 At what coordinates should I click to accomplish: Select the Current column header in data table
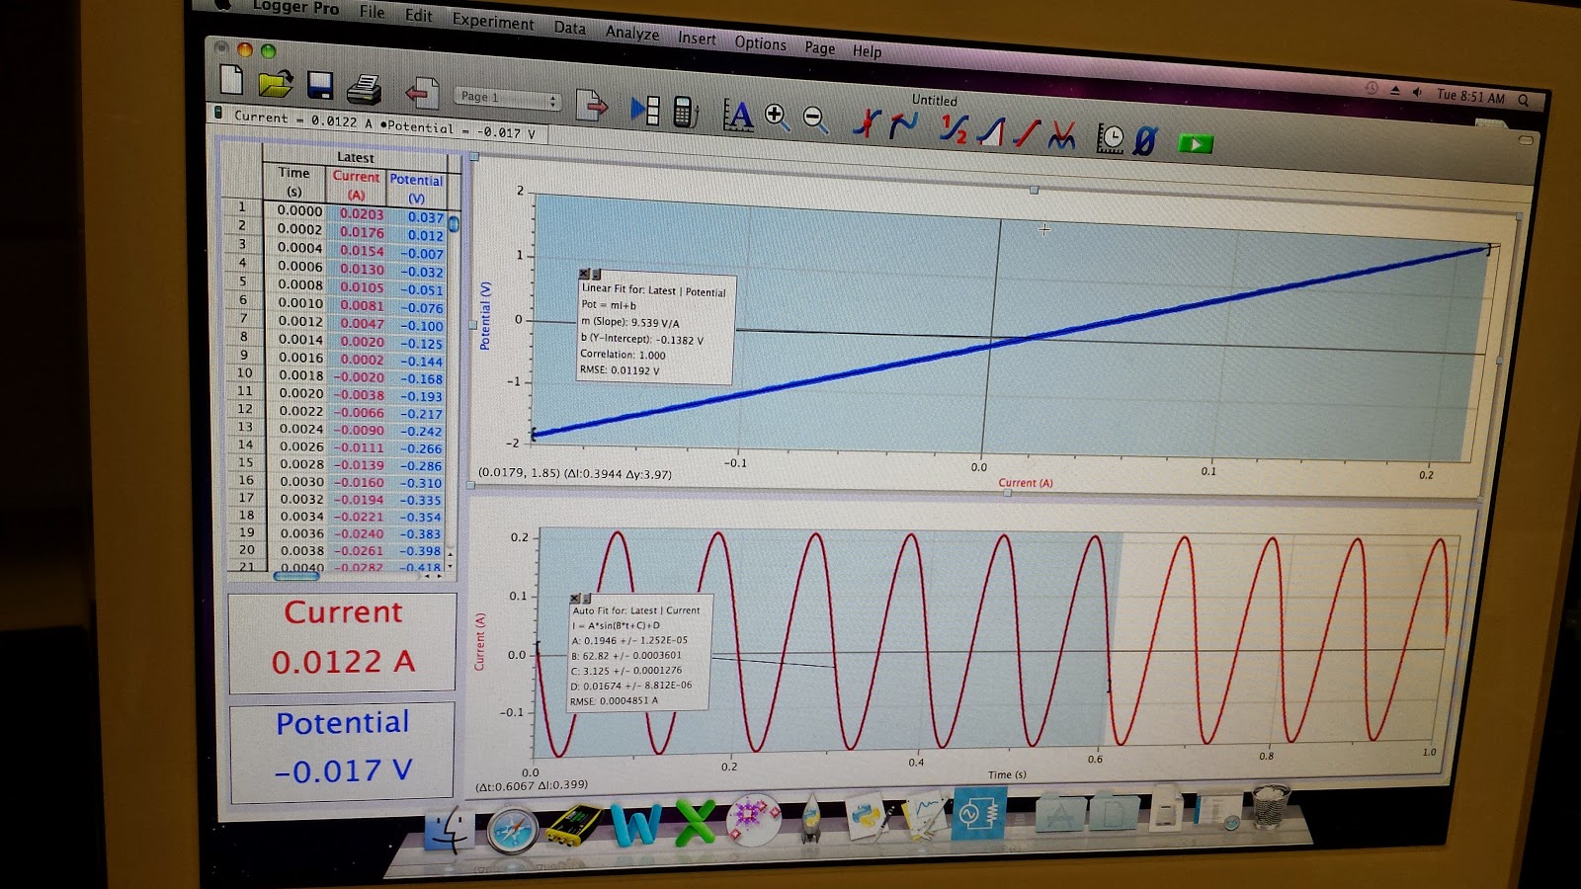[356, 185]
